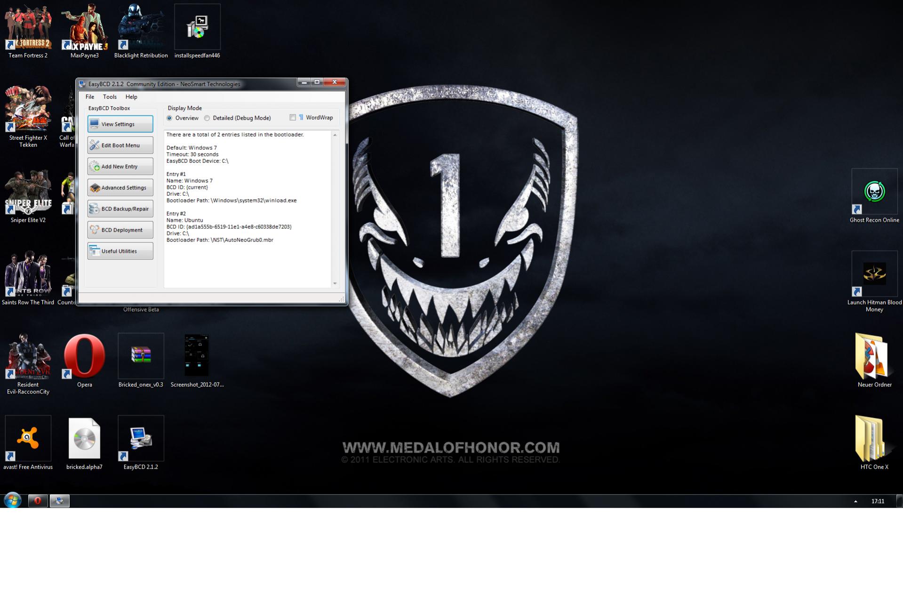Click the Bootloader Path \NST\AutoNeoGrub0.mbr line
903x602 pixels.
(220, 240)
